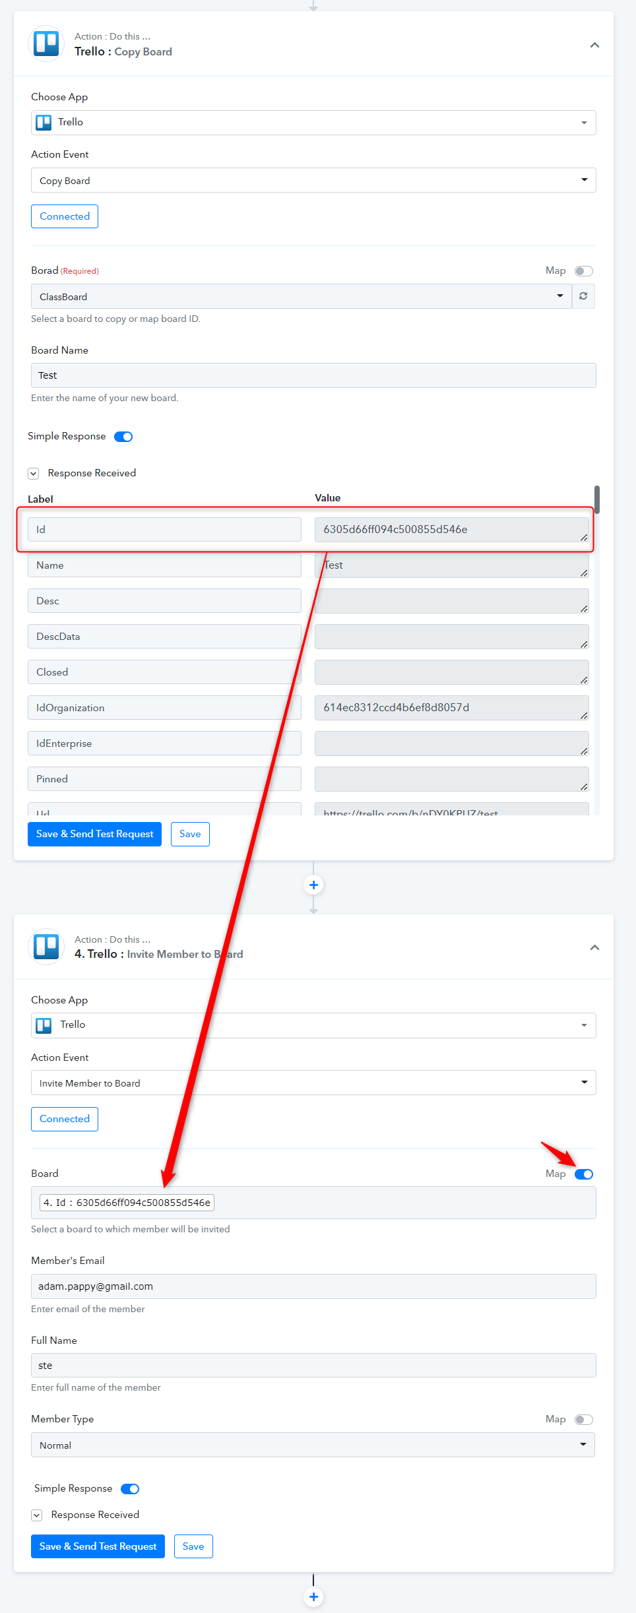This screenshot has height=1613, width=636.
Task: Click IdOrganization value 614ec8312ccd4b6ef8d8057d
Action: pyautogui.click(x=452, y=708)
